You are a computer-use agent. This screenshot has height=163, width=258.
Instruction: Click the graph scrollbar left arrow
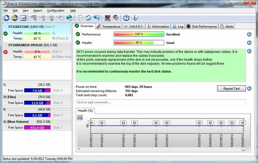coord(79,149)
